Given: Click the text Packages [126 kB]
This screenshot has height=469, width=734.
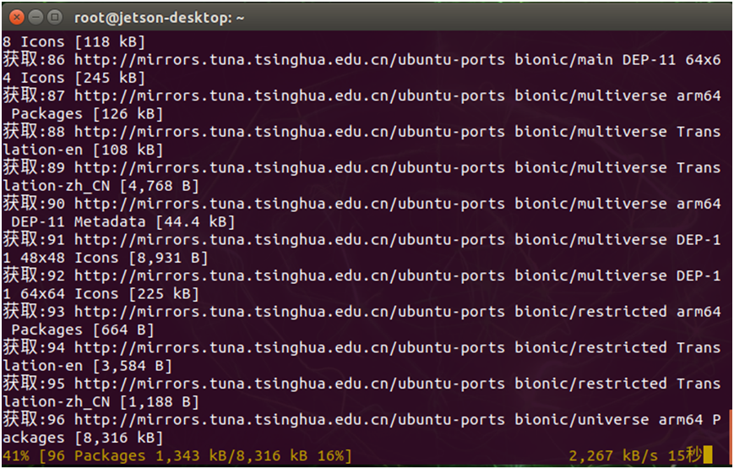Looking at the screenshot, I should pos(87,114).
